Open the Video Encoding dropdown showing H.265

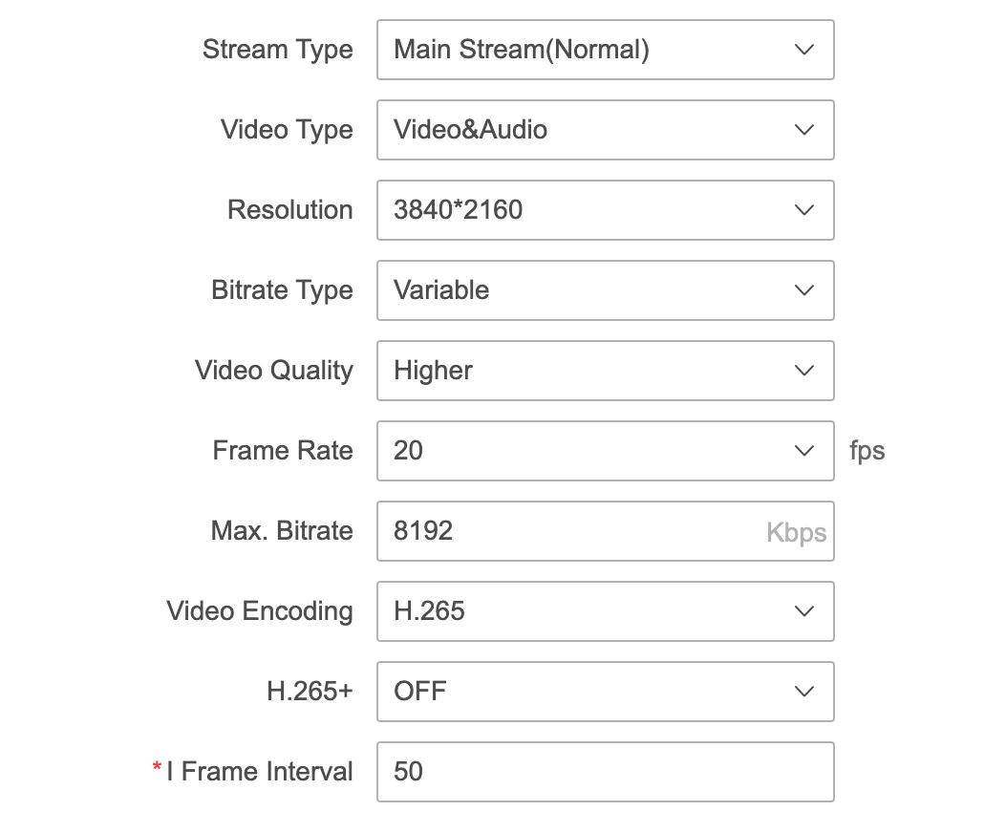[605, 611]
